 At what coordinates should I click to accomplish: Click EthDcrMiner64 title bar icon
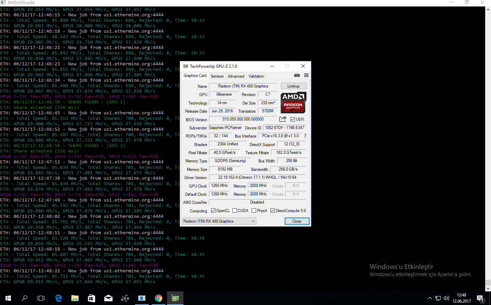pyautogui.click(x=3, y=2)
